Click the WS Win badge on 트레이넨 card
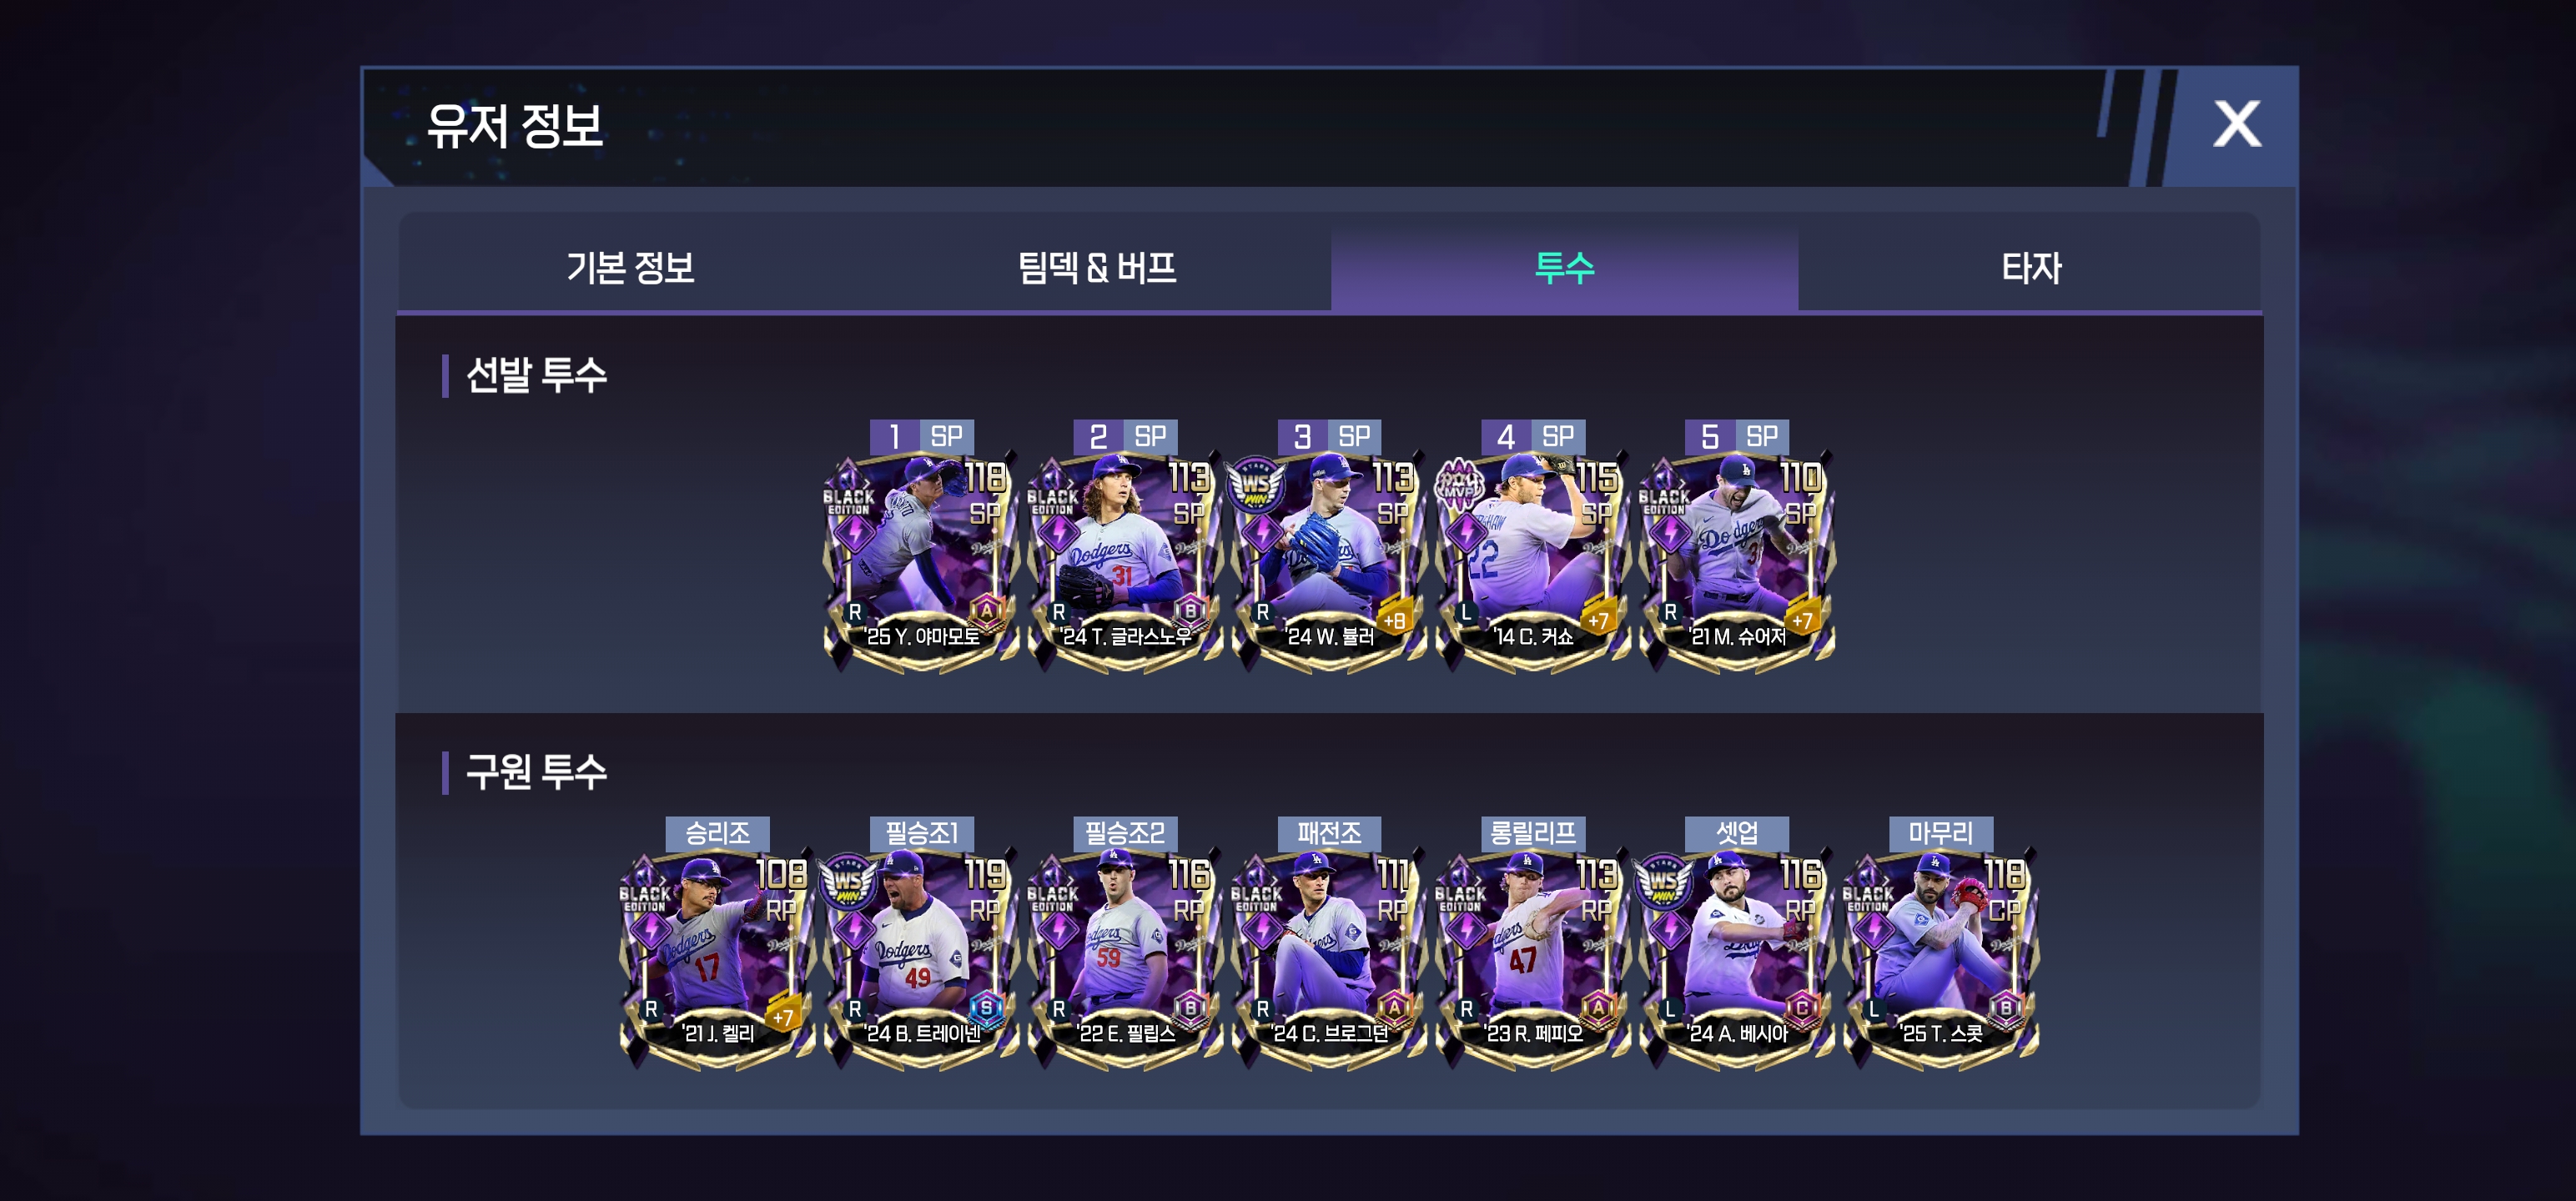 point(848,882)
